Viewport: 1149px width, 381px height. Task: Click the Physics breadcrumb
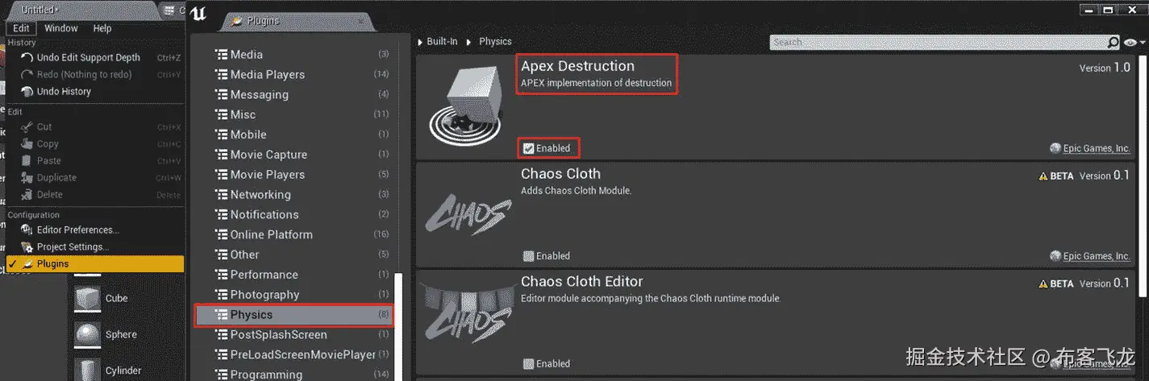coord(495,41)
